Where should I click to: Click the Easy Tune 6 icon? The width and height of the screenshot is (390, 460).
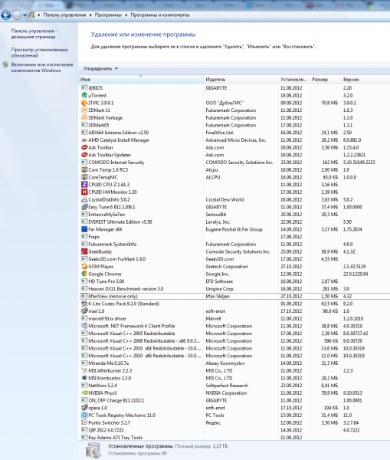tap(84, 207)
